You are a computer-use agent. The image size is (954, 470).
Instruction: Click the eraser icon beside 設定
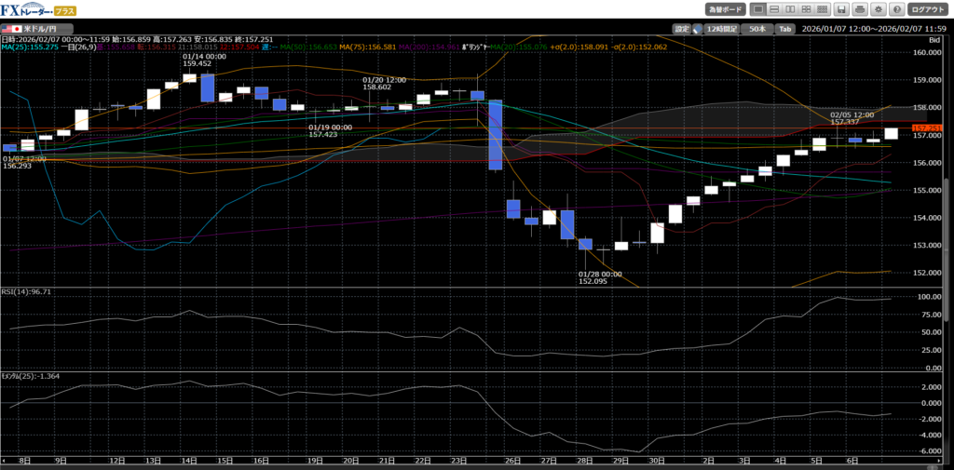coord(698,29)
